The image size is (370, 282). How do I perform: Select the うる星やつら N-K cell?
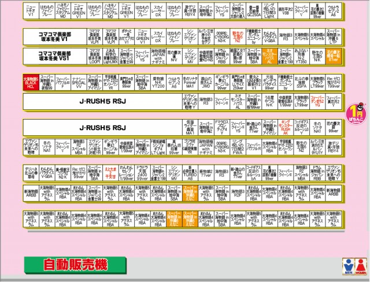tap(269, 101)
